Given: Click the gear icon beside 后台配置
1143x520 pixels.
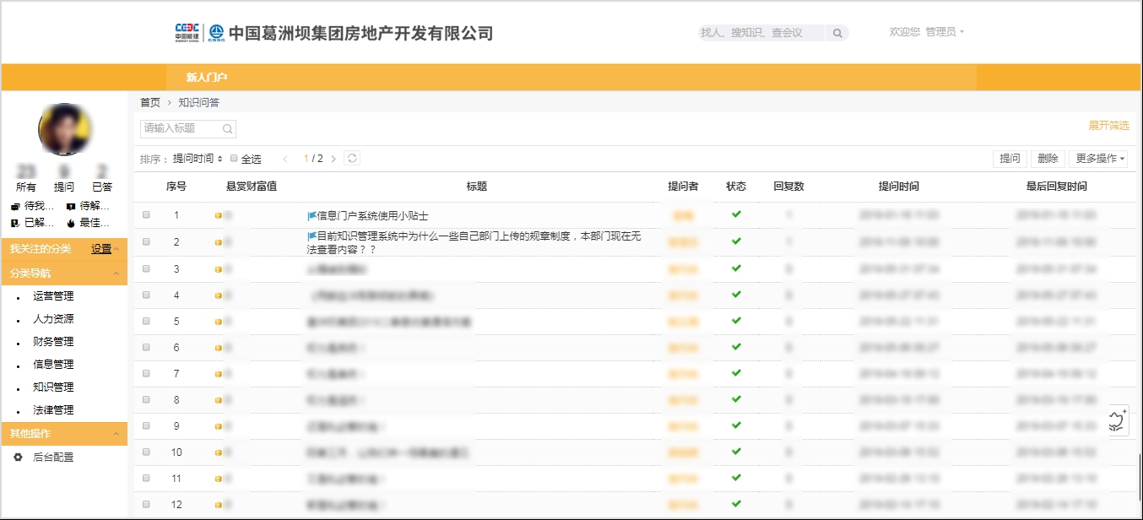Looking at the screenshot, I should coord(18,457).
